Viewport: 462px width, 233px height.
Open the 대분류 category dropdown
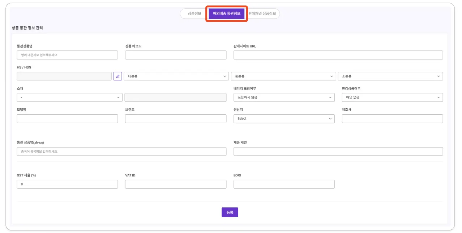(x=176, y=76)
